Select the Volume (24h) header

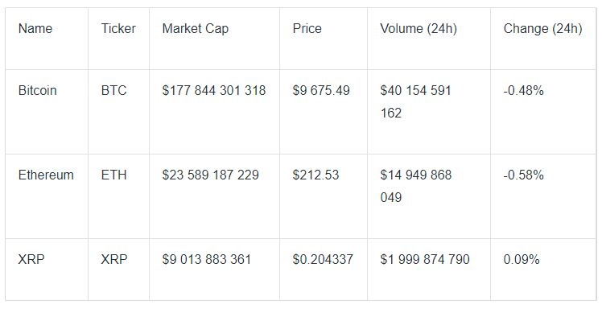tap(419, 29)
